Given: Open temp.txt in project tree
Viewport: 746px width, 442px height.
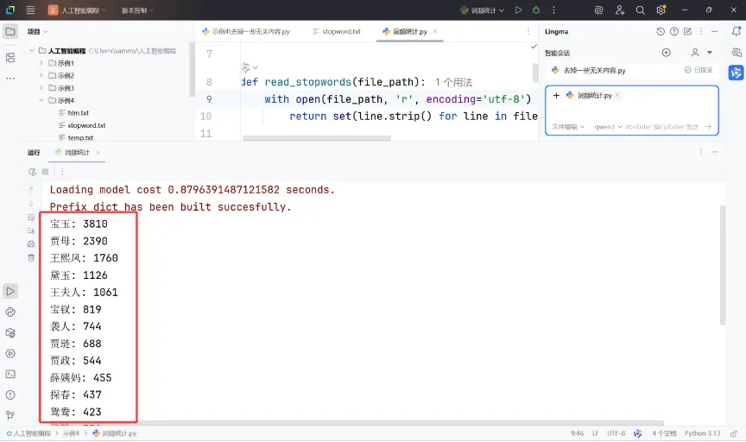Looking at the screenshot, I should [80, 137].
